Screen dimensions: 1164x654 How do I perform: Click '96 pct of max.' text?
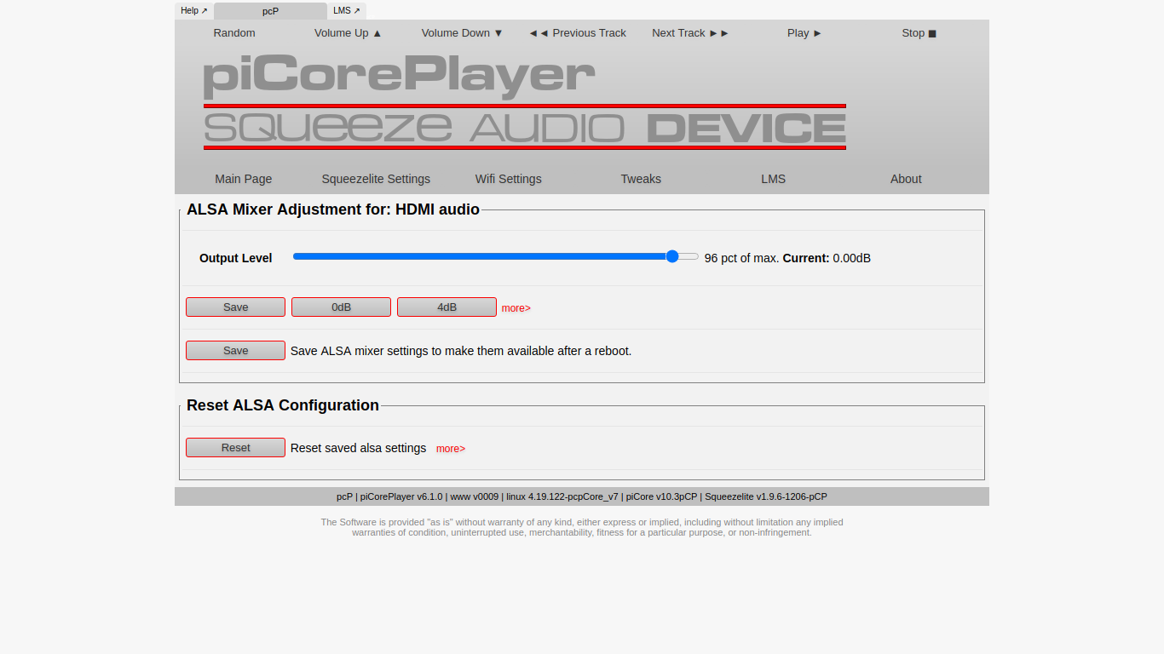tap(741, 258)
